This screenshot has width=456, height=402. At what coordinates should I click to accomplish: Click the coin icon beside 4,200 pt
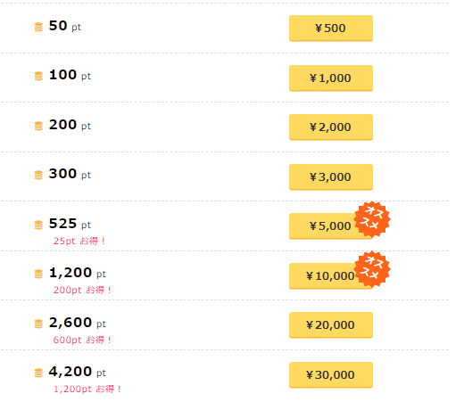coord(38,373)
